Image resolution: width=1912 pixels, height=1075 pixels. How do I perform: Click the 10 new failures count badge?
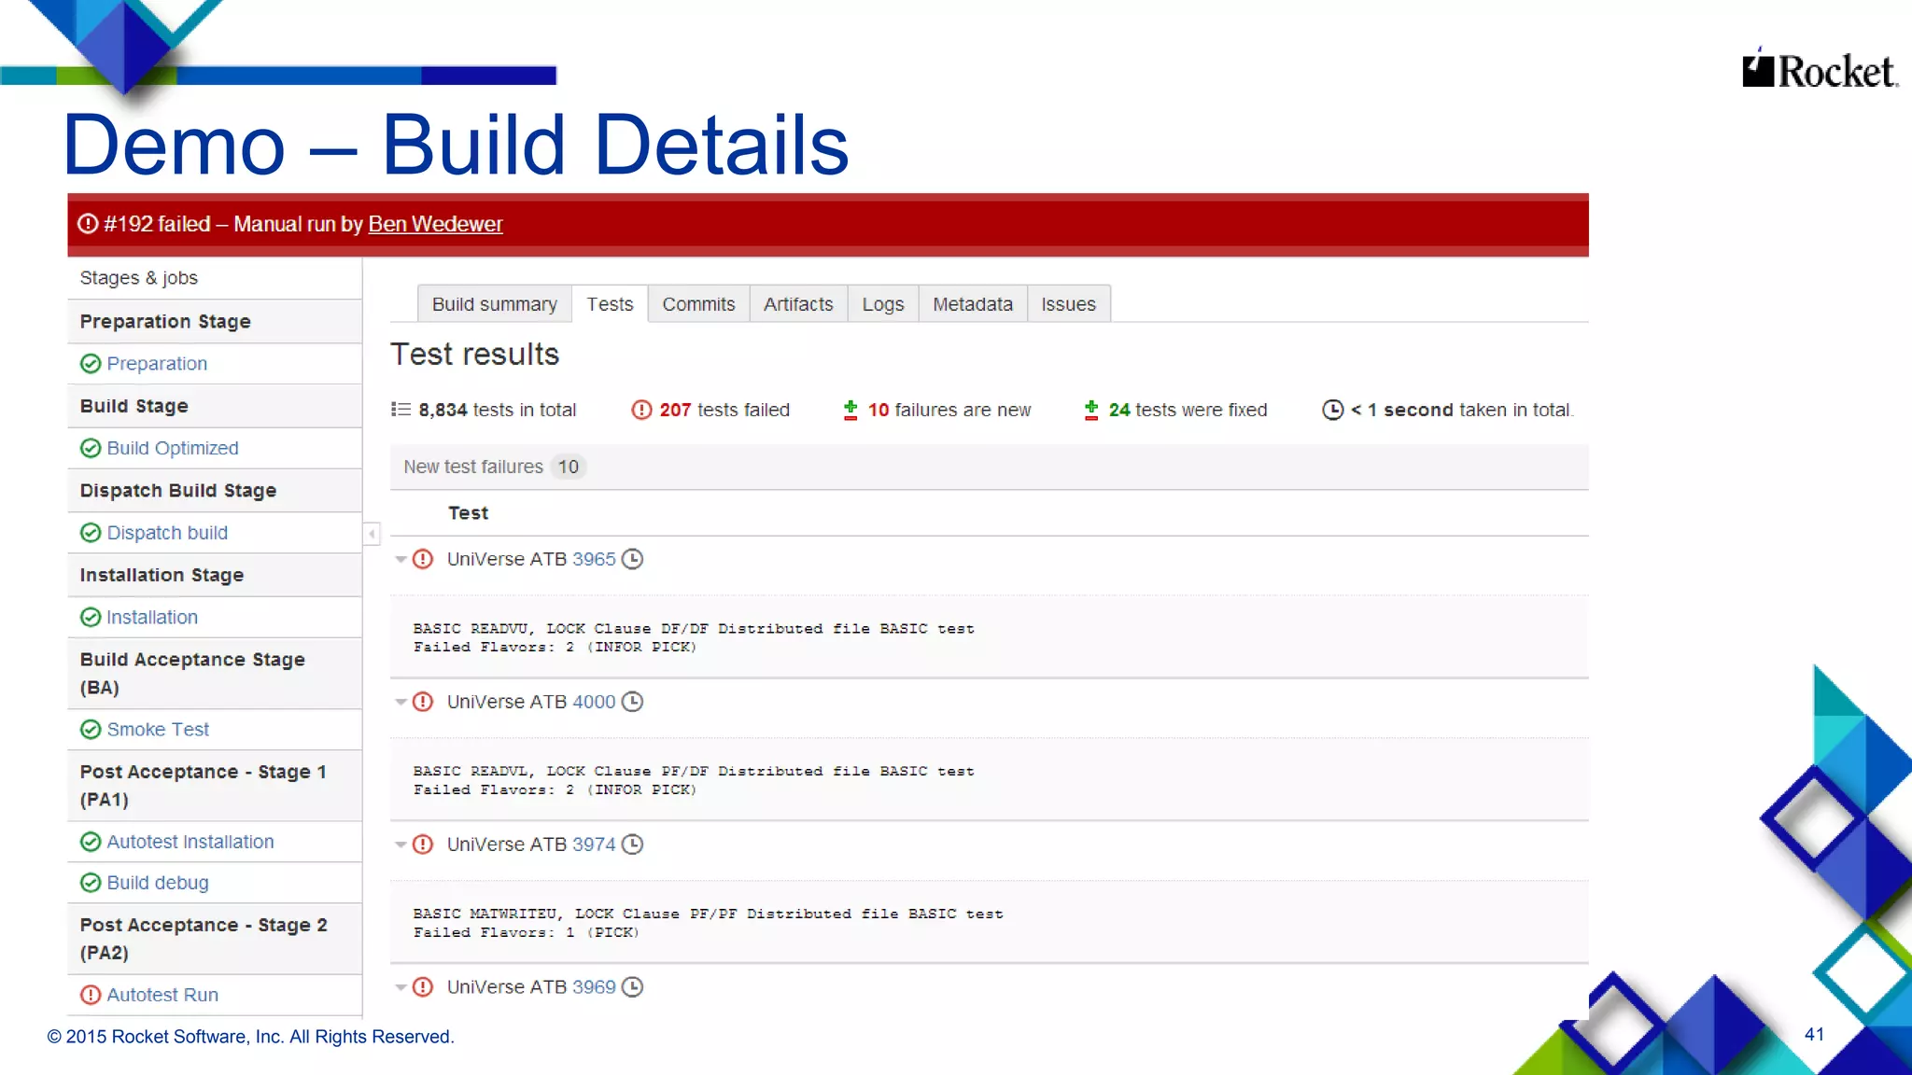pos(569,467)
